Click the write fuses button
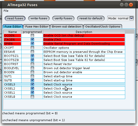This screenshot has width=138, height=126. [39, 18]
